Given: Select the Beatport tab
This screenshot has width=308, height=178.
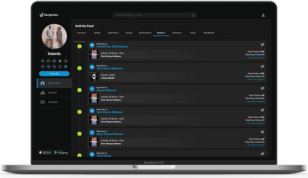Looking at the screenshot, I should click(161, 33).
